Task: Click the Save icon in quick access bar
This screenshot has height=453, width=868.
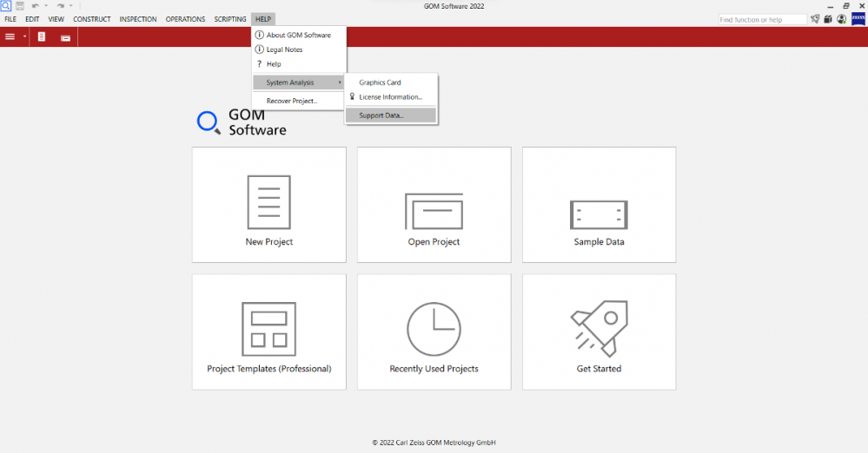Action: [20, 5]
